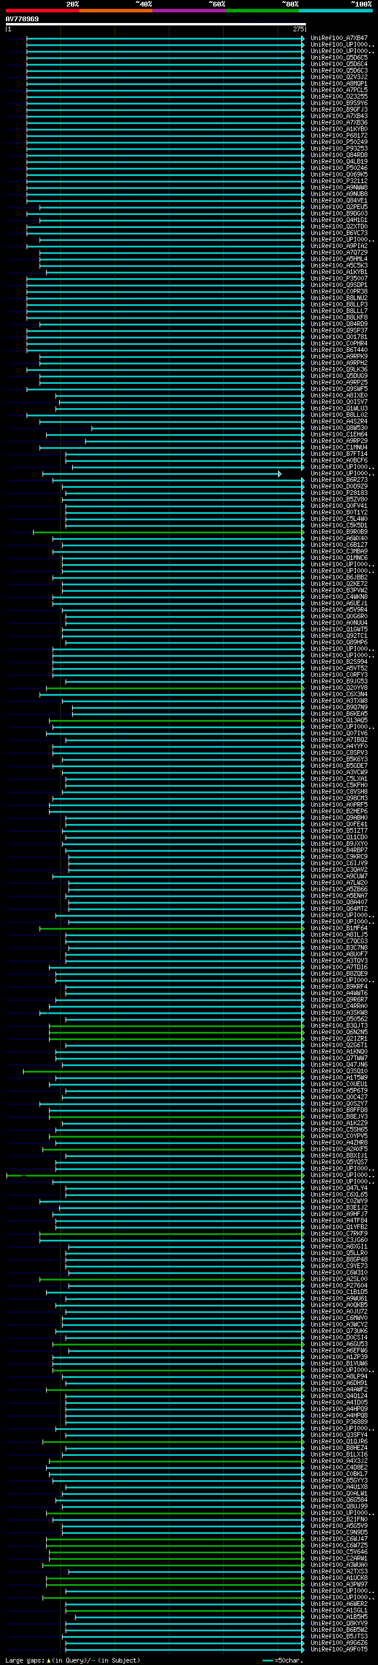This screenshot has width=378, height=1665.
Task: Open hit UniRef100_A7XB47
Action: [x=338, y=38]
